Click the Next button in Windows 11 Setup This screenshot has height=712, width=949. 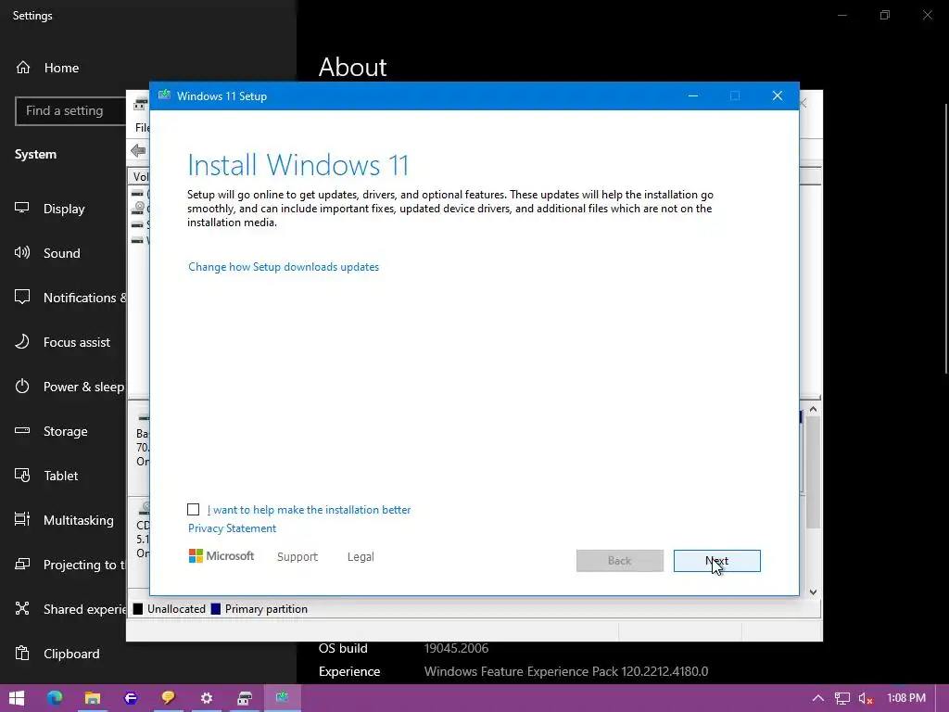click(716, 561)
